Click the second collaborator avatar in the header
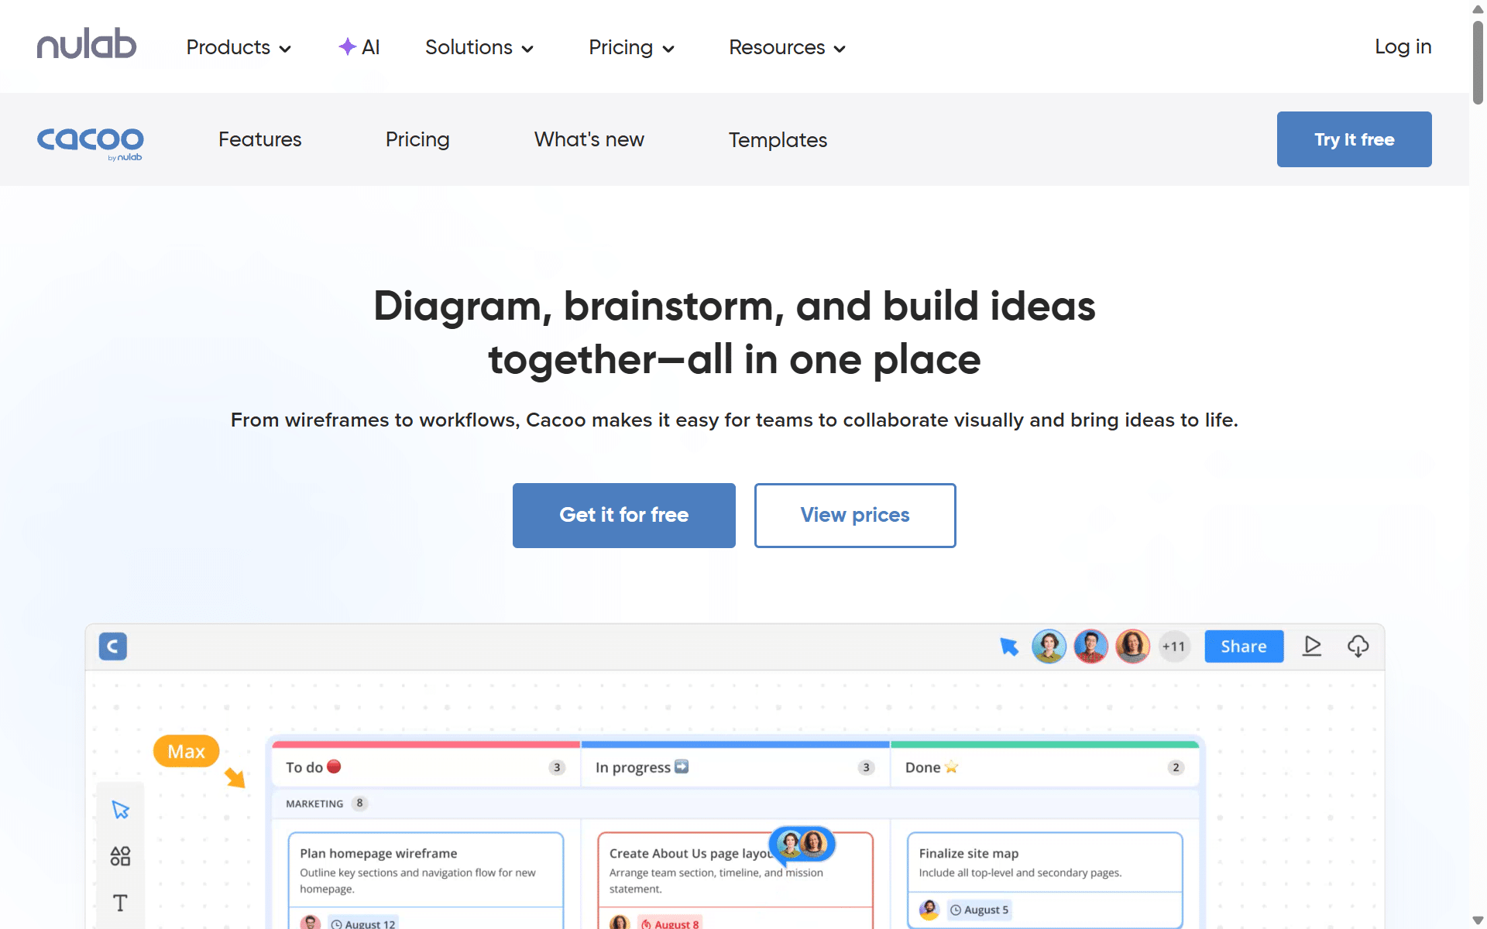1487x929 pixels. pyautogui.click(x=1091, y=646)
